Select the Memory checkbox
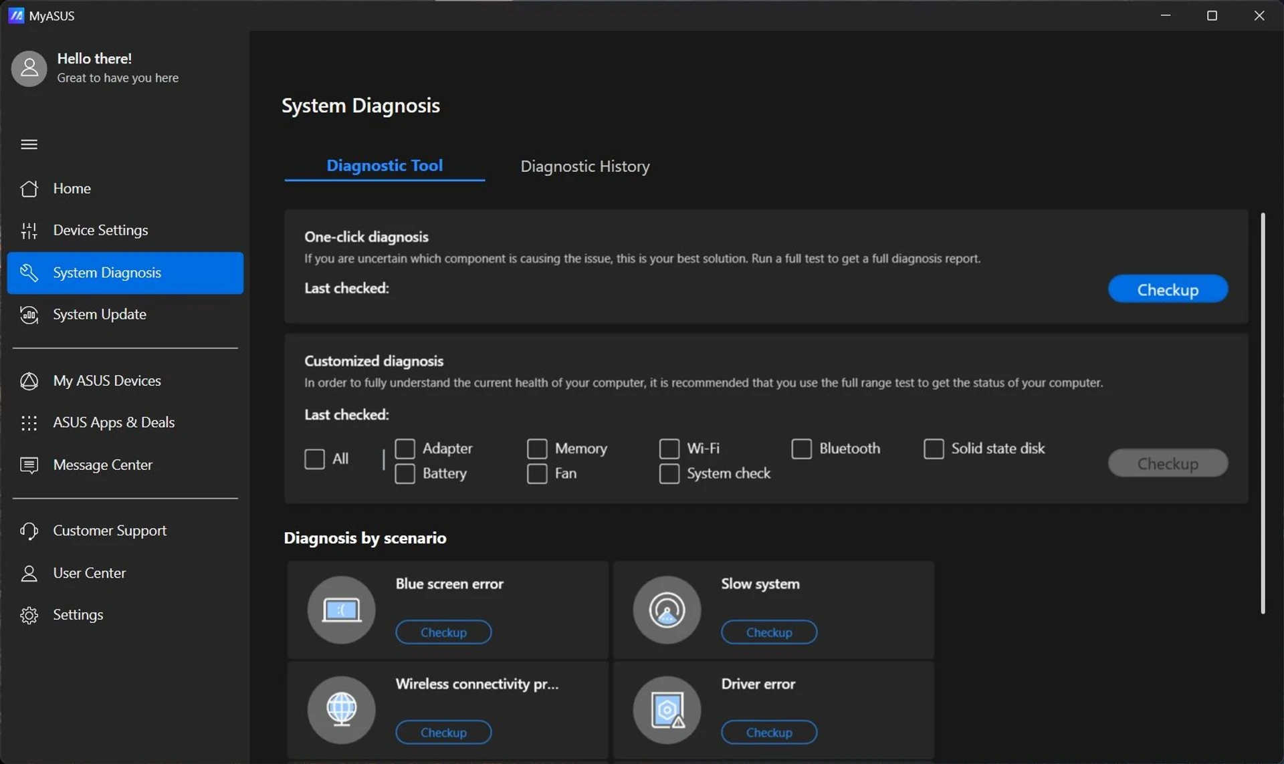The width and height of the screenshot is (1284, 764). pyautogui.click(x=537, y=449)
